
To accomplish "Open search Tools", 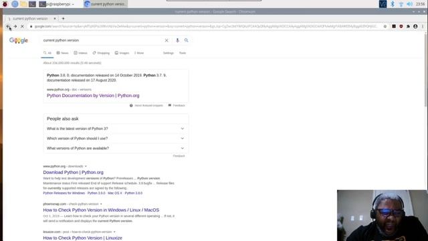I will click(183, 53).
